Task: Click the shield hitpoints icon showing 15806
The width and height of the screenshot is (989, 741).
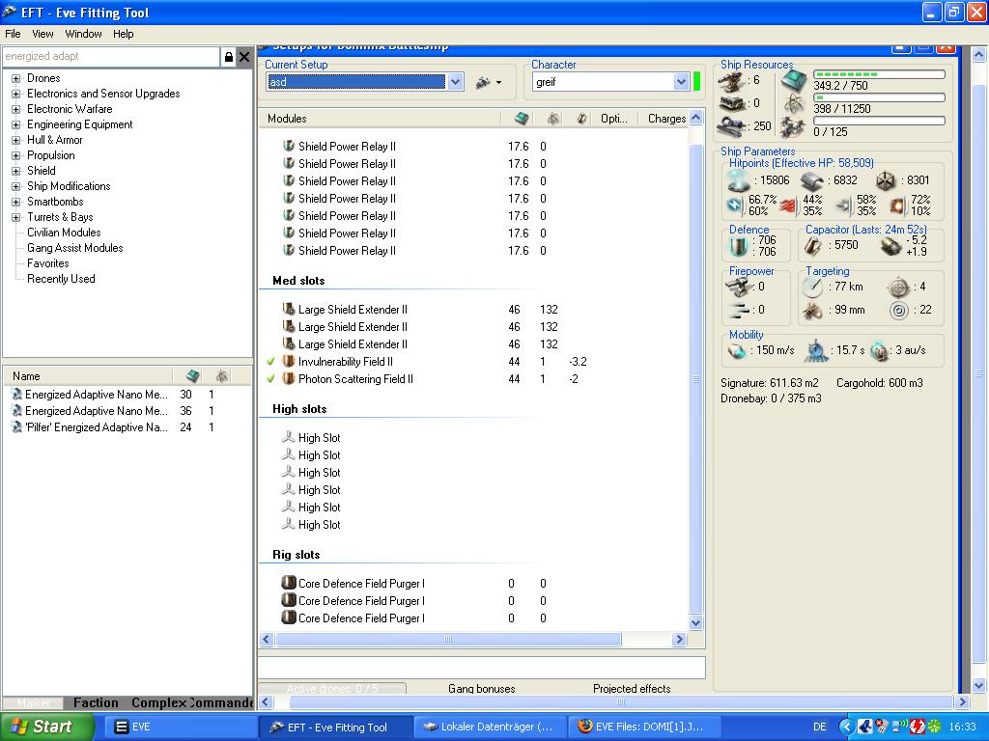Action: pos(739,180)
